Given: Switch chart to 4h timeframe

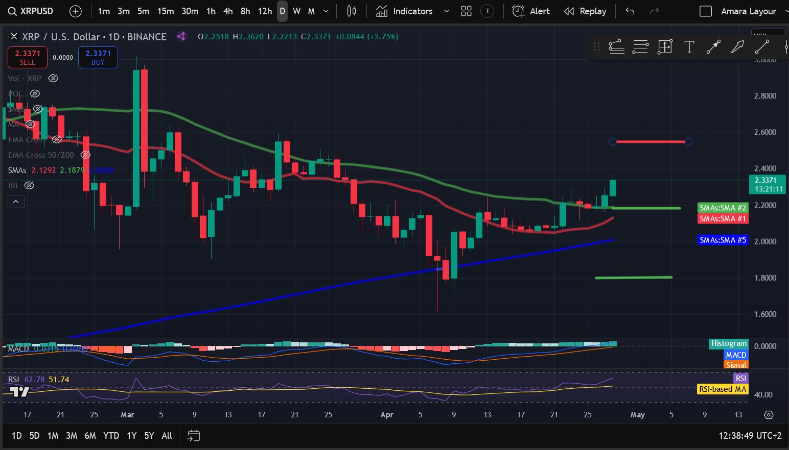Looking at the screenshot, I should [x=228, y=11].
